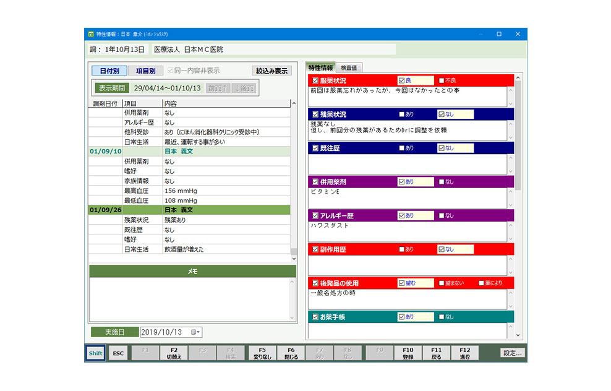The width and height of the screenshot is (611, 391).
Task: Click the app icon in the title bar
Action: (x=91, y=34)
